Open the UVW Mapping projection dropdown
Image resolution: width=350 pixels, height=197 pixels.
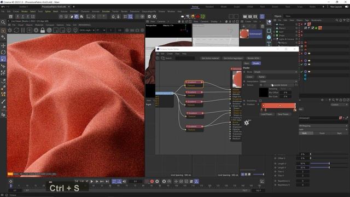click(x=323, y=126)
